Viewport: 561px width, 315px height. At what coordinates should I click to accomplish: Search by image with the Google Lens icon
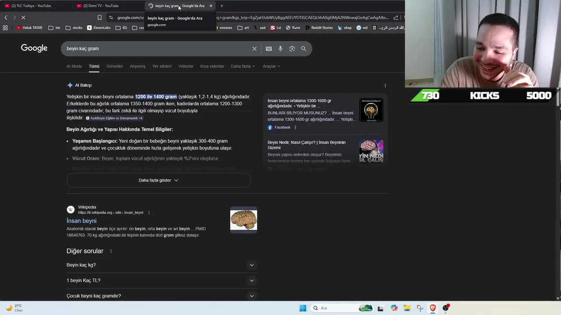tap(292, 49)
